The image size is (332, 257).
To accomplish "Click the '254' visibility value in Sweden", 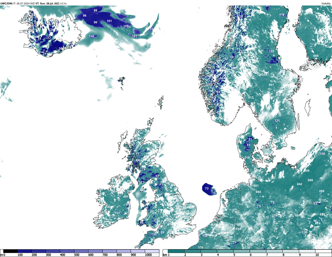I will [264, 75].
